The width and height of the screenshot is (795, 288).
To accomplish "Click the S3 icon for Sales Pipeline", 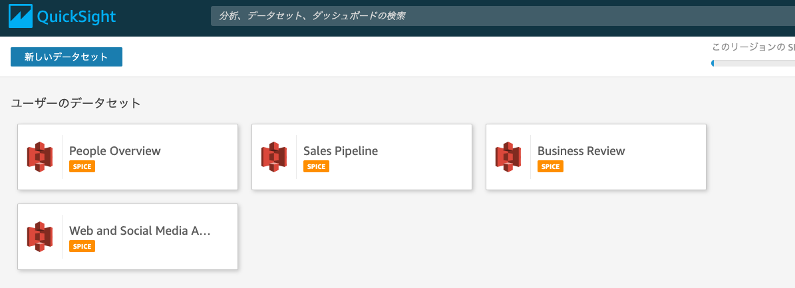I will 274,157.
